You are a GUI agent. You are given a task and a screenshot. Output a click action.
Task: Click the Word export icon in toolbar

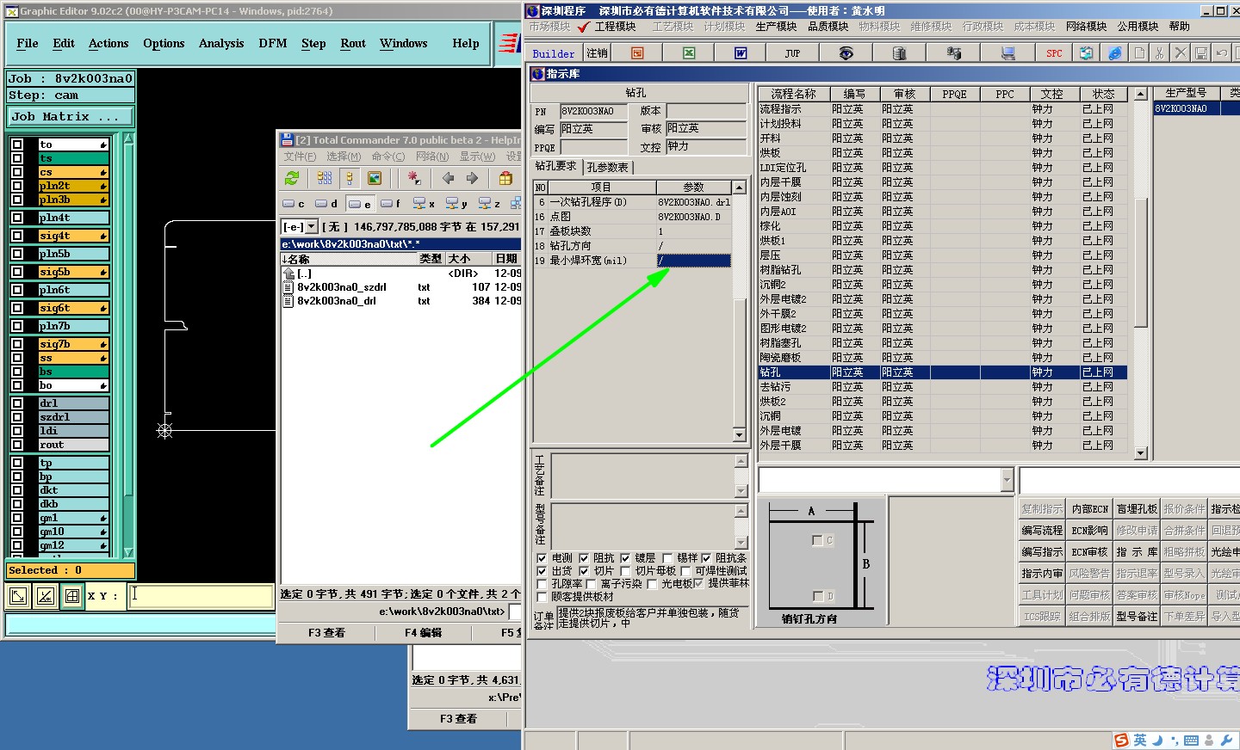pyautogui.click(x=741, y=53)
